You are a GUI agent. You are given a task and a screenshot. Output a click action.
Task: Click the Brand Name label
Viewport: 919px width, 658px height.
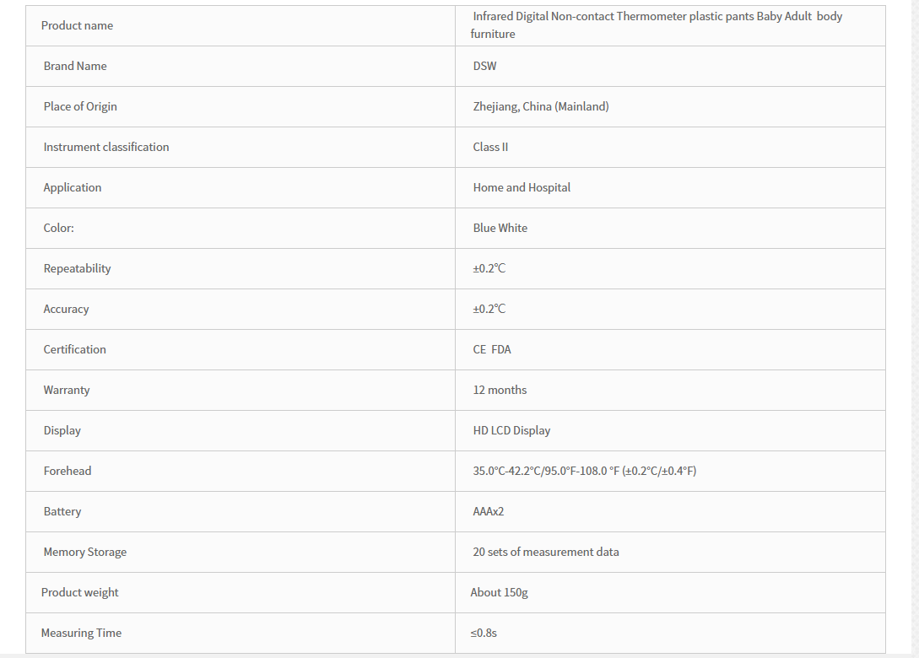coord(75,66)
